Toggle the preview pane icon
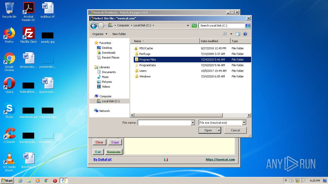The image size is (328, 184). [238, 34]
